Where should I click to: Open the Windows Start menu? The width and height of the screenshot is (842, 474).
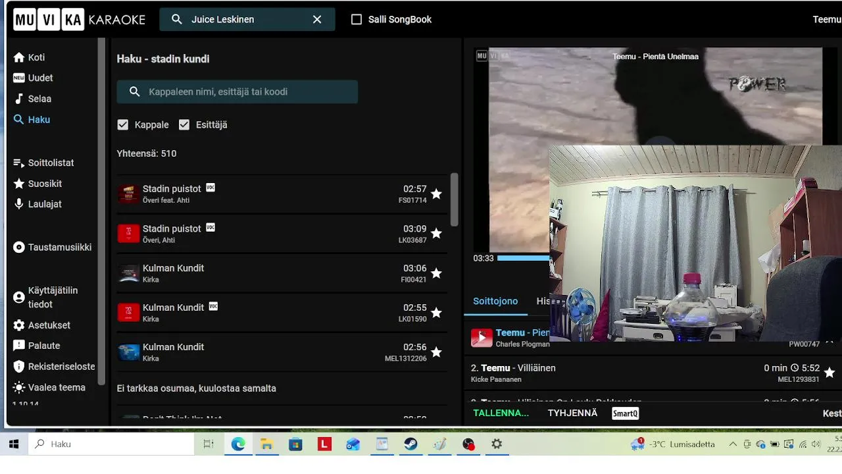(x=14, y=444)
